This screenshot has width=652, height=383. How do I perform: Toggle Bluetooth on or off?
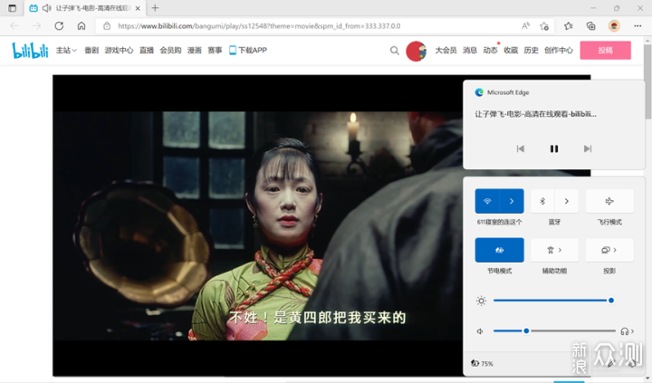(542, 201)
